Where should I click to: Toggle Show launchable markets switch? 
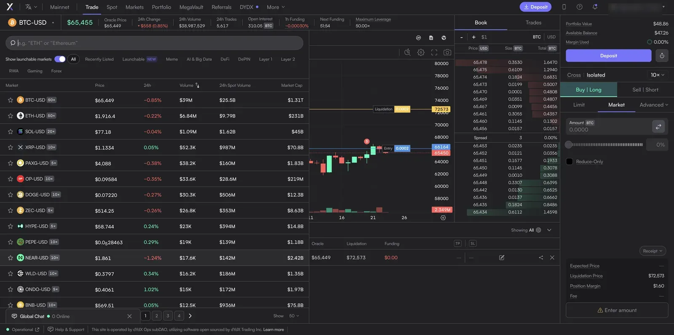(x=60, y=59)
